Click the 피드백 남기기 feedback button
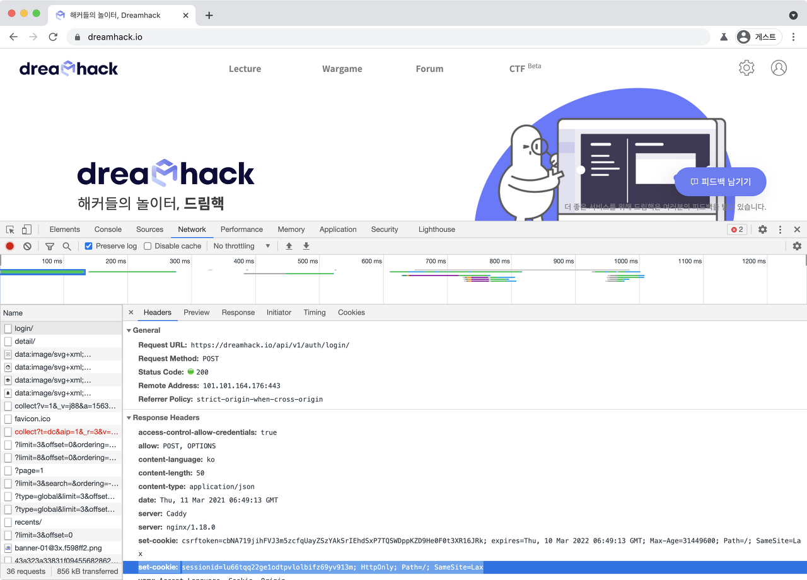The image size is (807, 580). [721, 182]
